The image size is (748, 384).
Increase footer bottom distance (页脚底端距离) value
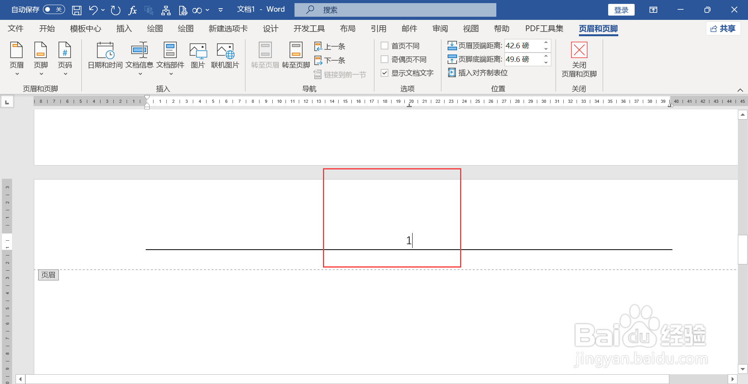(x=546, y=56)
